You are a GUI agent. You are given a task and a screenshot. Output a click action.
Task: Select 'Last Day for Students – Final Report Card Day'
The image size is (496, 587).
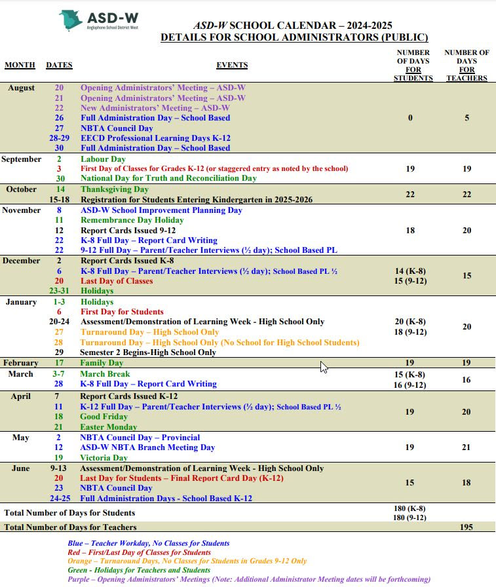pos(181,478)
